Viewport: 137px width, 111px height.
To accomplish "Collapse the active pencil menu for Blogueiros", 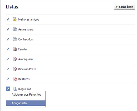I will tap(8, 89).
